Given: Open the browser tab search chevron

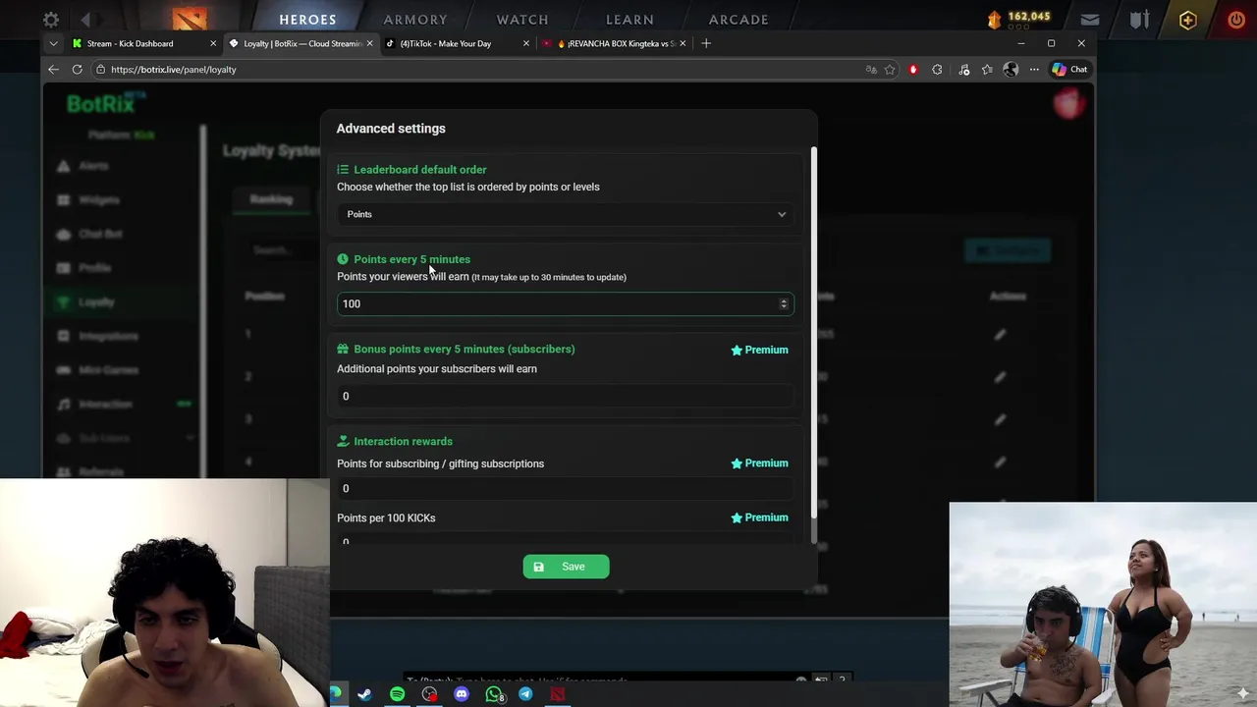Looking at the screenshot, I should (53, 43).
